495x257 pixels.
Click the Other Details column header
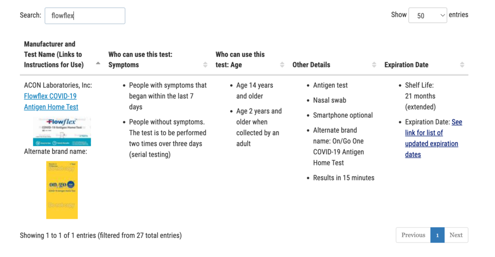(311, 65)
